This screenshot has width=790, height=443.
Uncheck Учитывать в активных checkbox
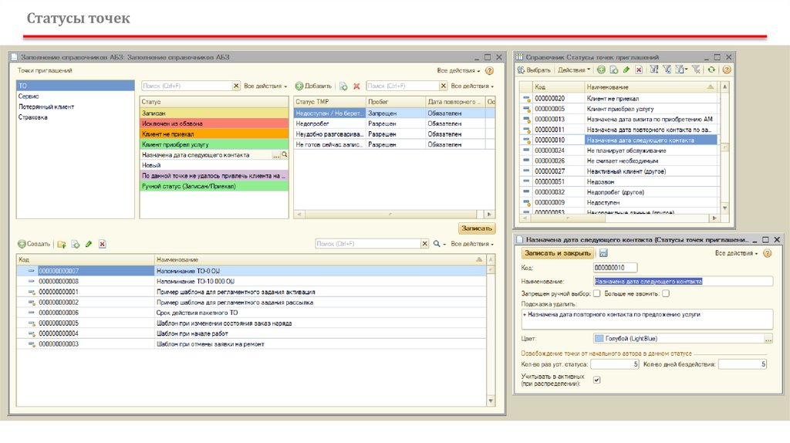click(596, 380)
